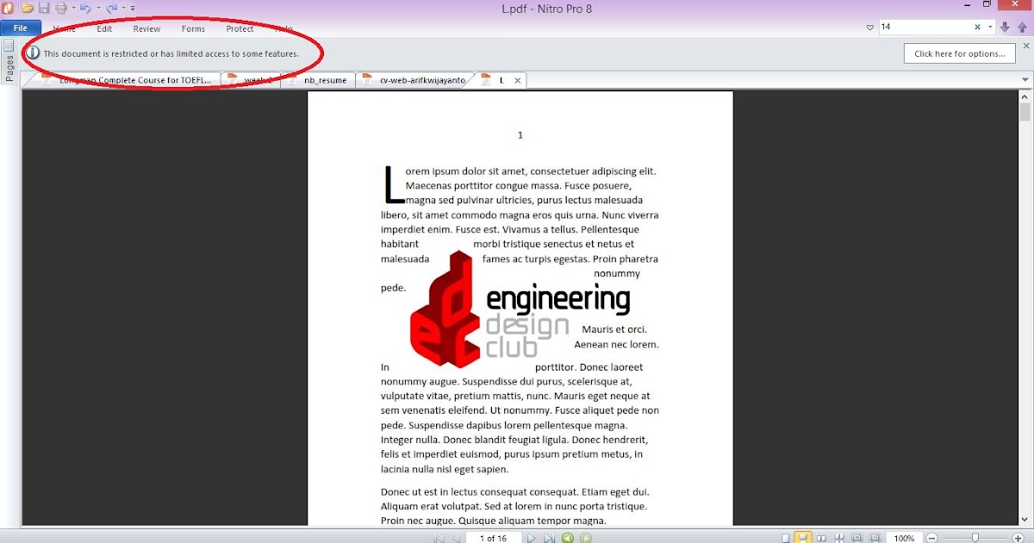Click the 'Click here for options...' button
The image size is (1034, 543).
[959, 53]
